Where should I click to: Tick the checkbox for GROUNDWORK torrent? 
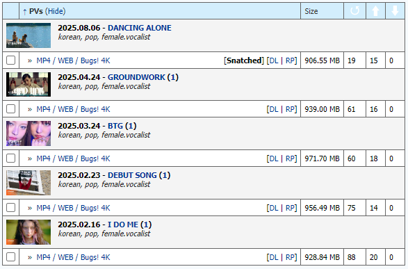point(10,108)
